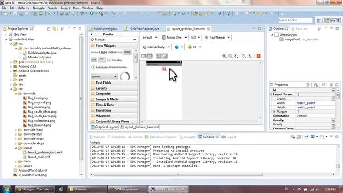Open the Navigate menu
The height and width of the screenshot is (193, 343).
point(39,8)
